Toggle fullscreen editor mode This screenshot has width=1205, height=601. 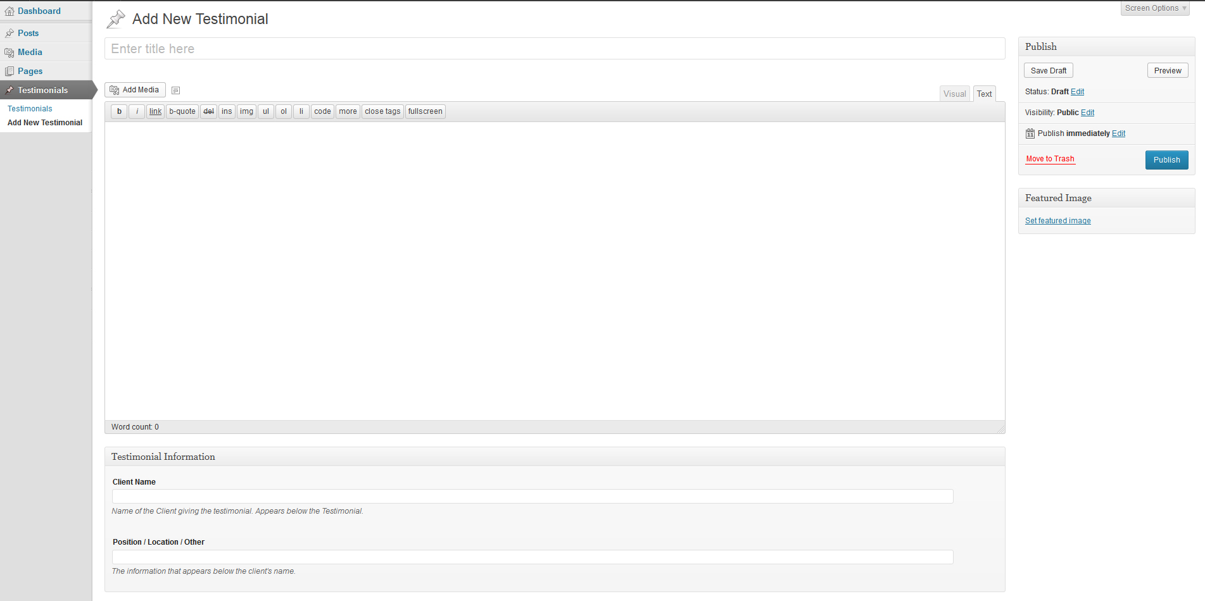(x=425, y=111)
